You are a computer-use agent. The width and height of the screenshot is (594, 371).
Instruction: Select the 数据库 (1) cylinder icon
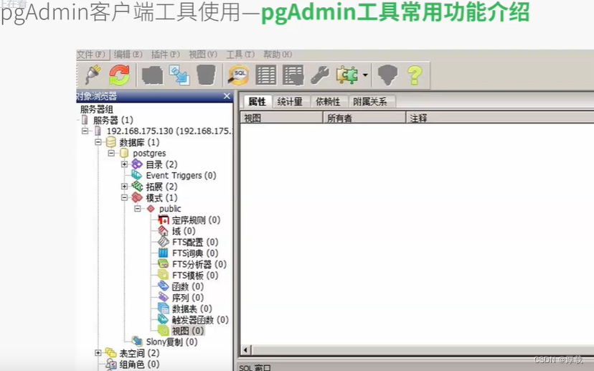coord(110,142)
